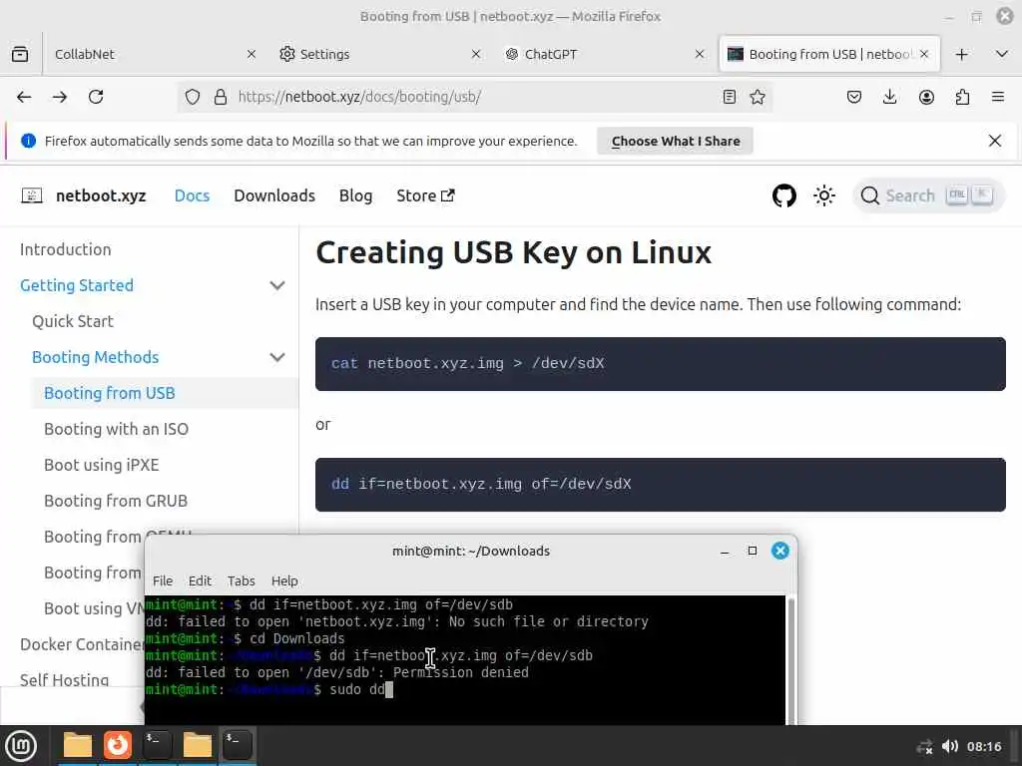Open Getting Started sidebar category
The height and width of the screenshot is (766, 1022).
(77, 285)
